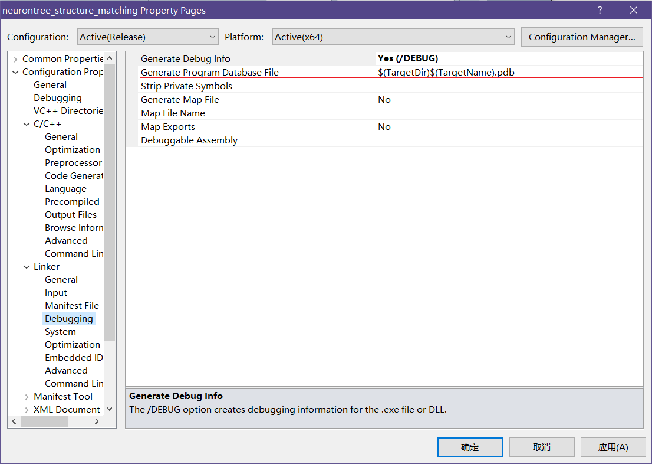Screen dimensions: 652x464
Task: Expand the XML Document node
Action: tap(27, 410)
